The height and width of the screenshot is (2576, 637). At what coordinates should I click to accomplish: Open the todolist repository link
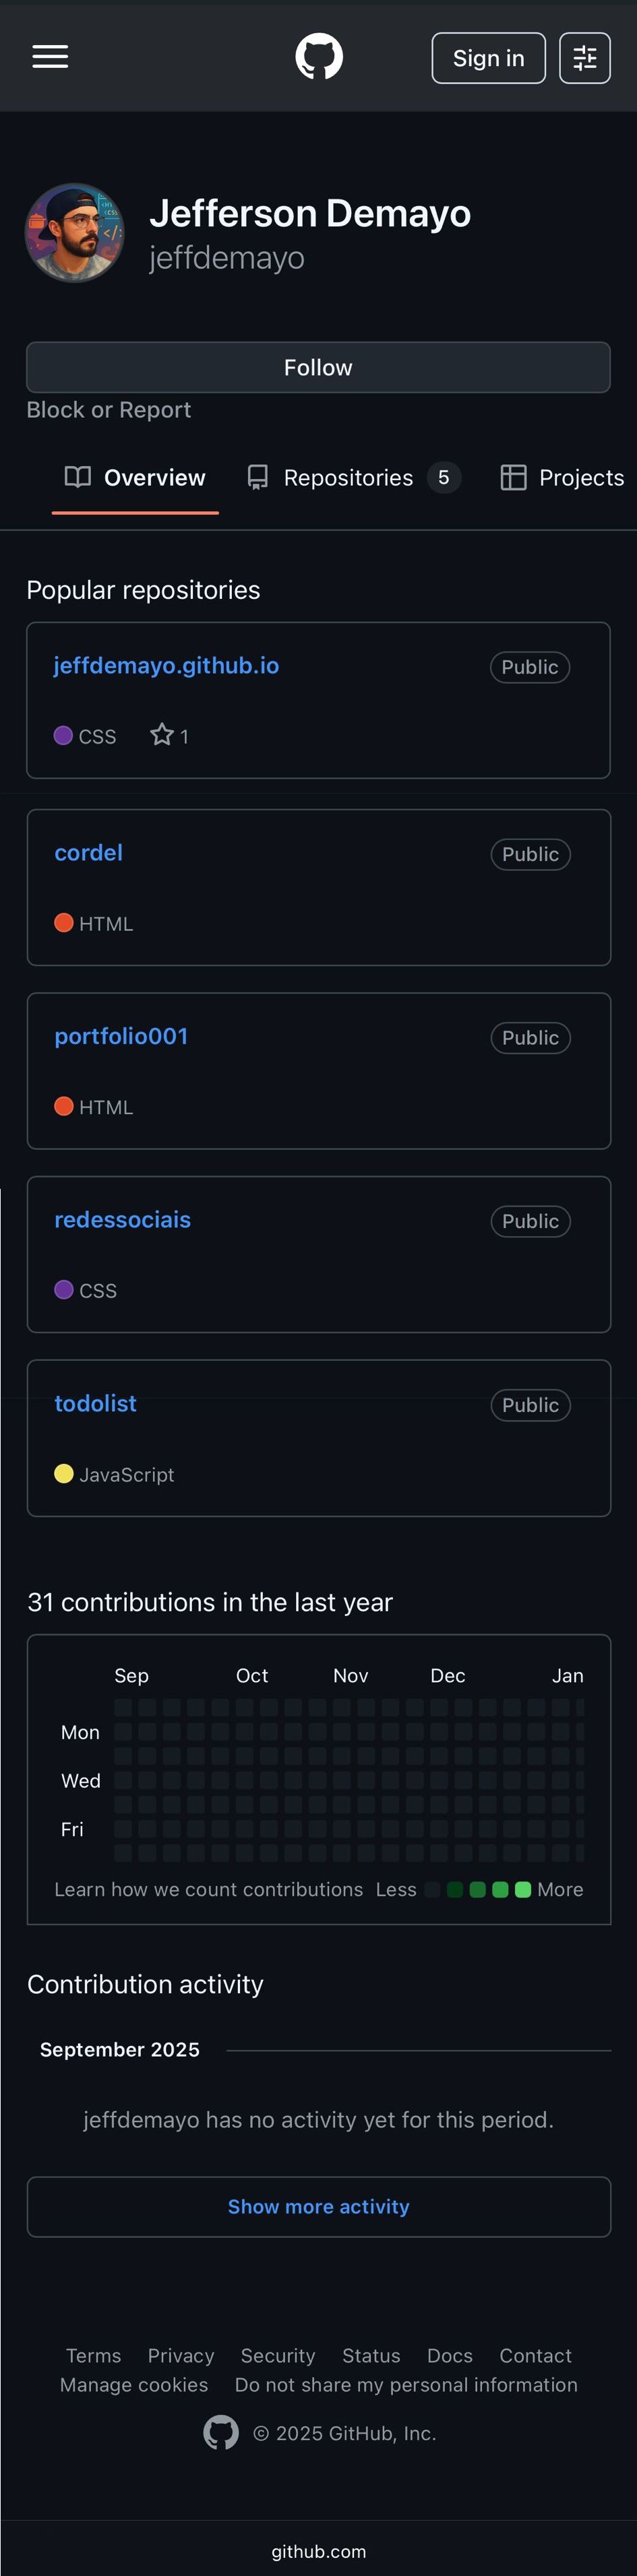95,1403
